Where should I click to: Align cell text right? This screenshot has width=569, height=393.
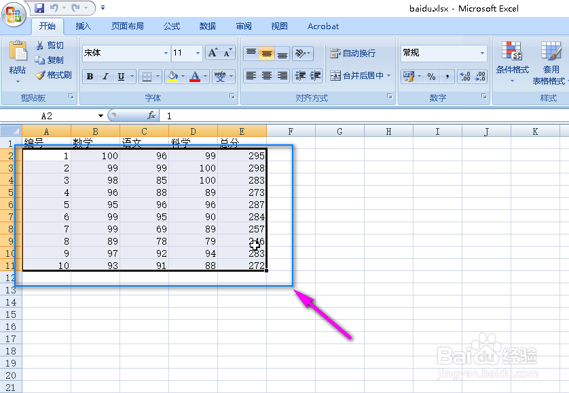tap(282, 76)
